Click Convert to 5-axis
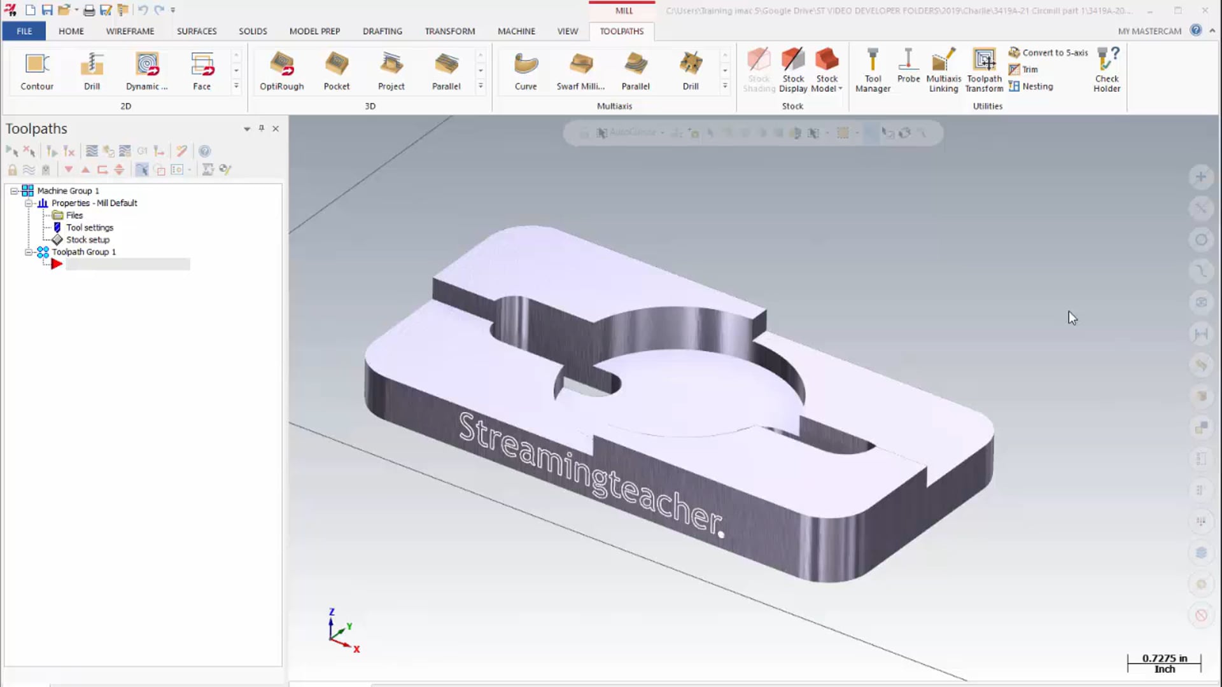The height and width of the screenshot is (687, 1222). 1048,53
